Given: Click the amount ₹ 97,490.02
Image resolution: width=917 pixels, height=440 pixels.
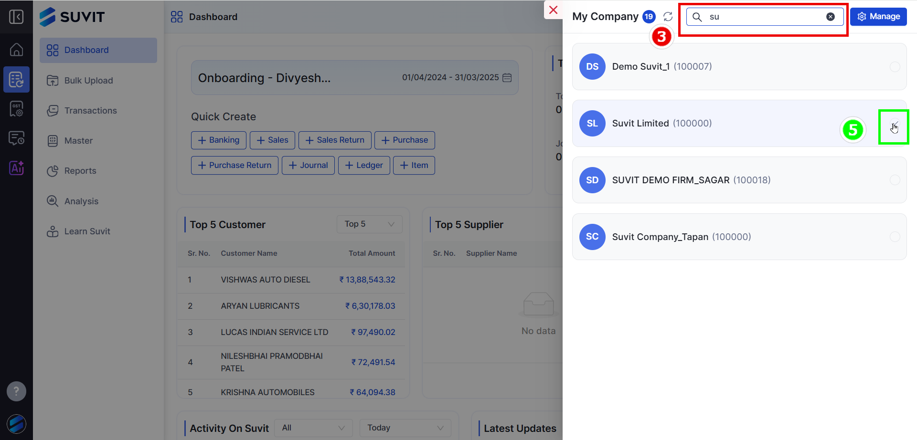Looking at the screenshot, I should tap(373, 332).
